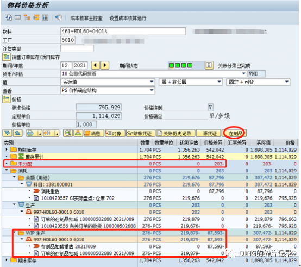Click the VND currency field
301x267 pixels.
pyautogui.click(x=256, y=73)
